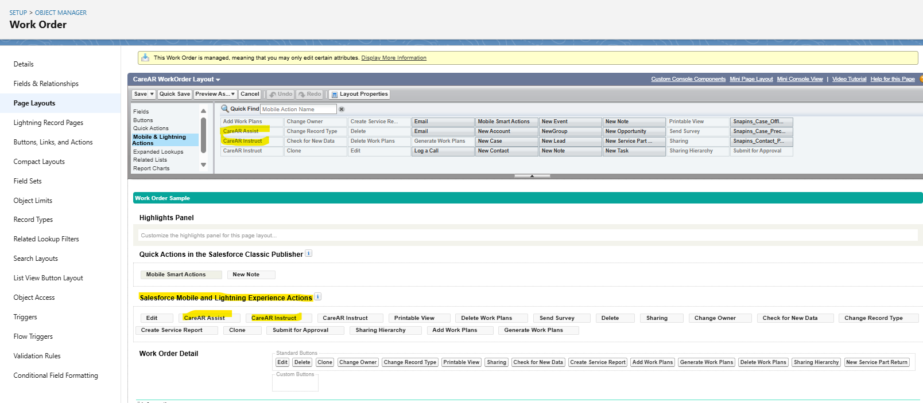Open Triggers in sidebar

pos(25,317)
